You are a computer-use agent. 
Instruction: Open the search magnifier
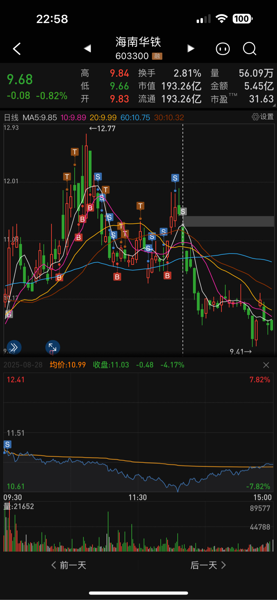coord(250,49)
